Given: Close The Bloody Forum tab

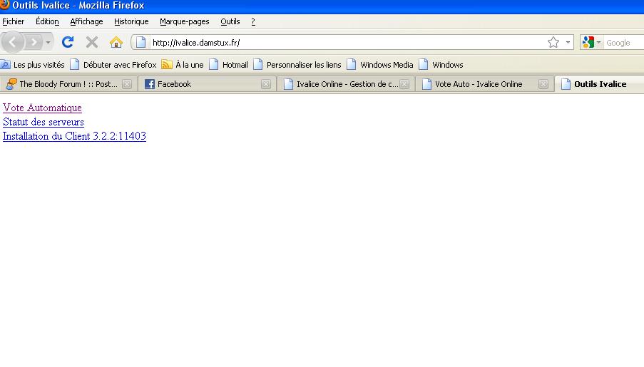Looking at the screenshot, I should click(127, 84).
